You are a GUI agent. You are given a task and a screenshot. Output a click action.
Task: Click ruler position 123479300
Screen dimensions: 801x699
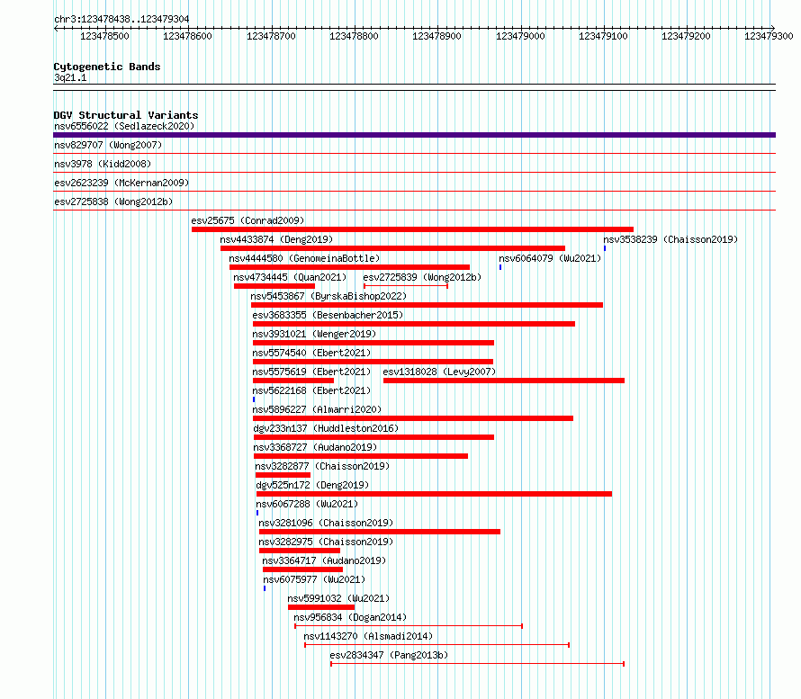[769, 36]
